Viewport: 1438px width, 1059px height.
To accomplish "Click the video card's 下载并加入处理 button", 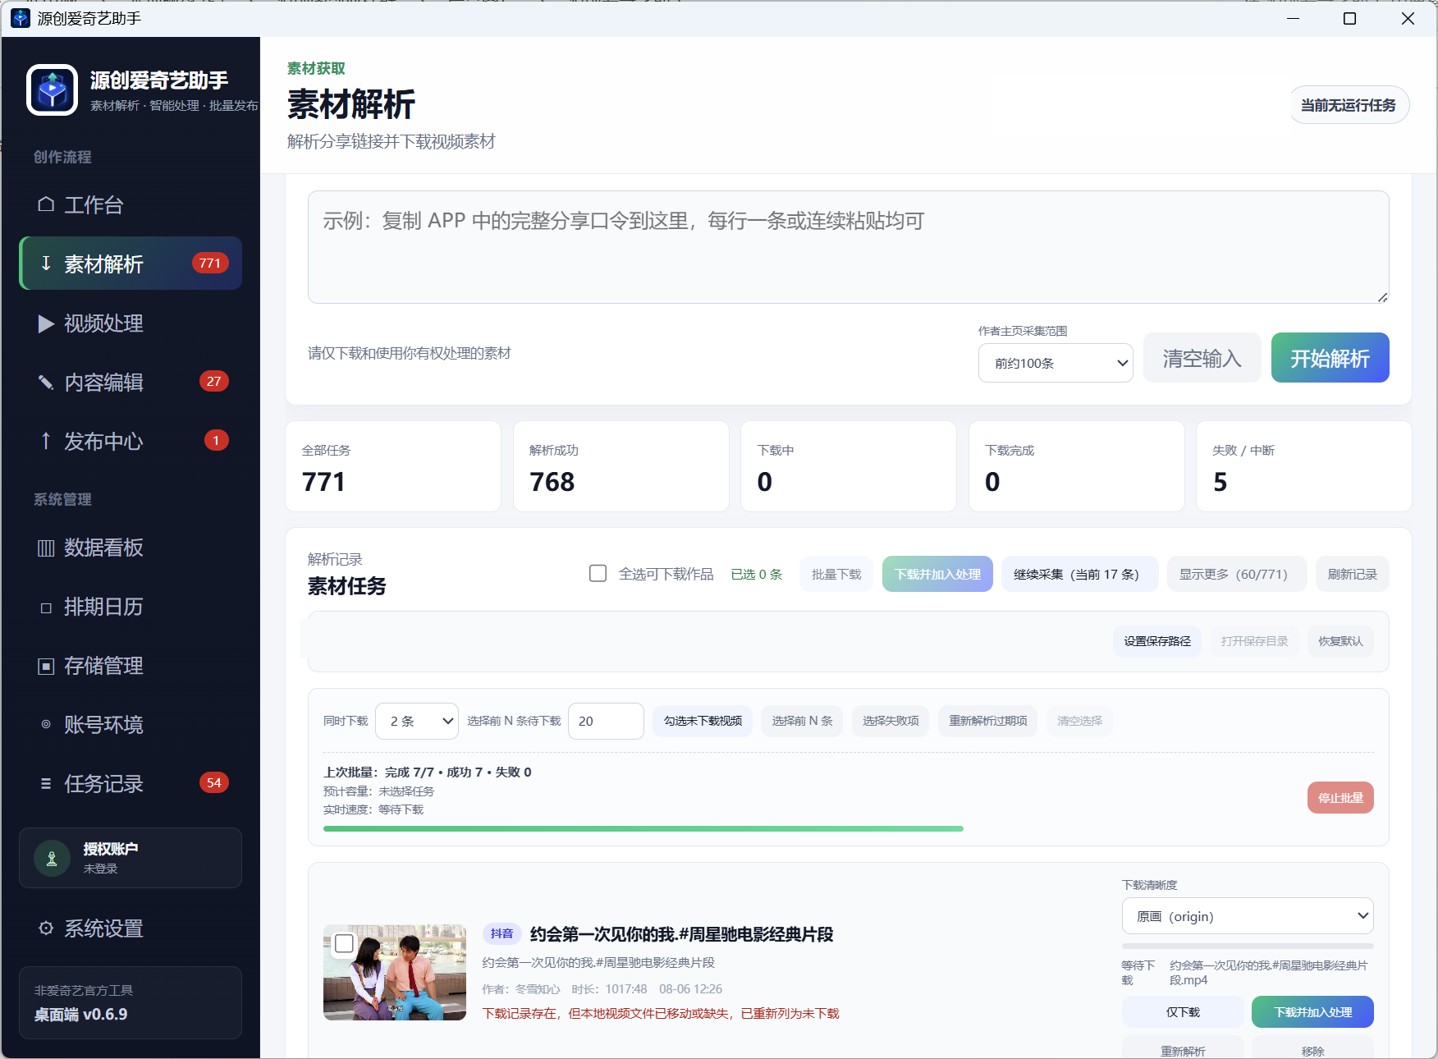I will 1312,1012.
